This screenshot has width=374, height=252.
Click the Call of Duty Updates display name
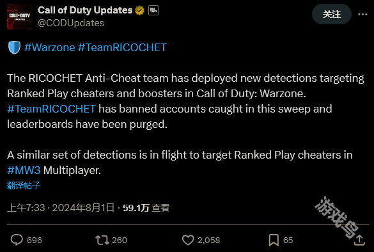[85, 10]
